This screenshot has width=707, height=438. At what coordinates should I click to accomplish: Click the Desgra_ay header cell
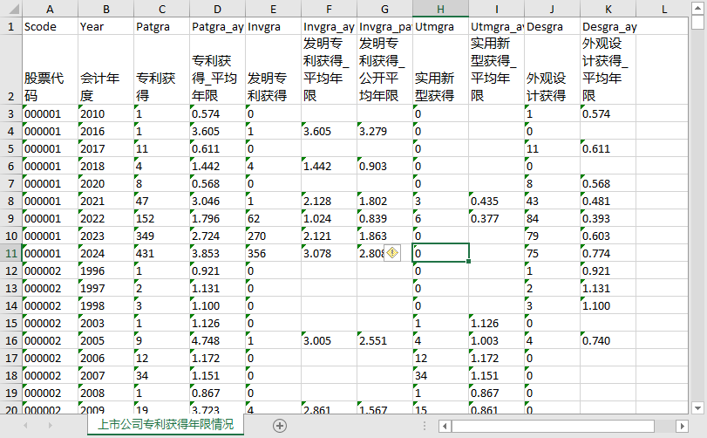click(608, 27)
